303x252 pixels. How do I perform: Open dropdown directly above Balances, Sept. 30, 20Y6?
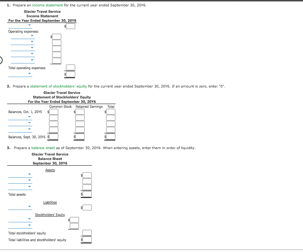[x=20, y=130]
